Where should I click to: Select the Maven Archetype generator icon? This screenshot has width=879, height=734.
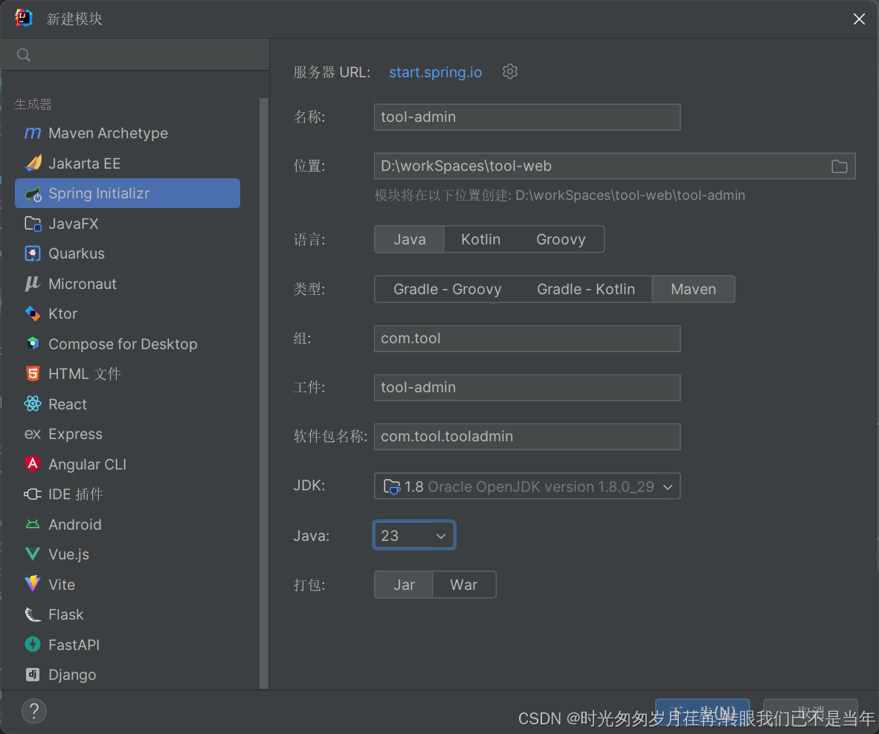[x=33, y=133]
